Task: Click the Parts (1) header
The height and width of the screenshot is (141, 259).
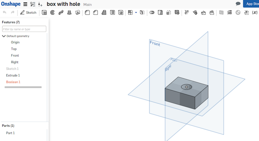Action: coord(8,125)
